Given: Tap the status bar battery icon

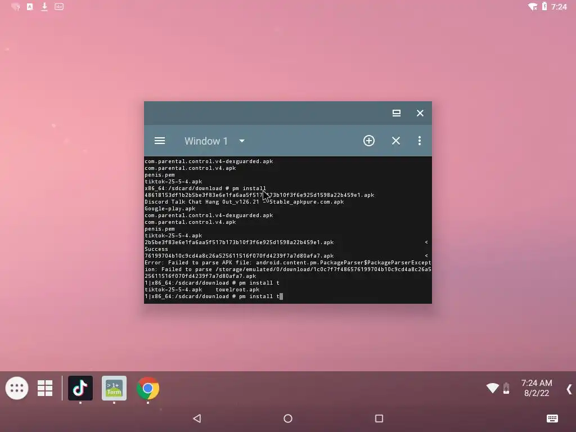Looking at the screenshot, I should (544, 6).
